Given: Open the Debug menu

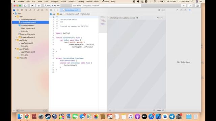Looking at the screenshot, I should pos(81,1).
